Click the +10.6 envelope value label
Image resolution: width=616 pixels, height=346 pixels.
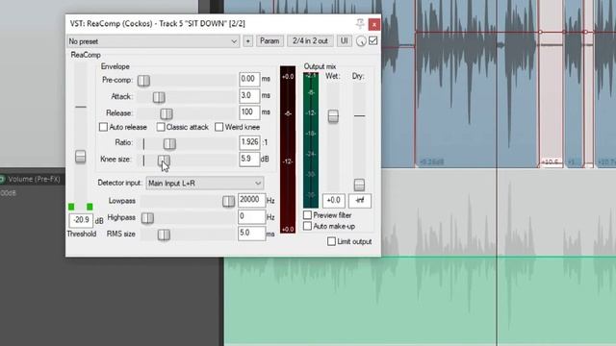[550, 161]
